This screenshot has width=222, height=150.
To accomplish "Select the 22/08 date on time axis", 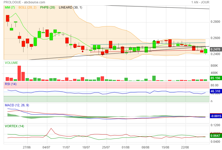I will tap(186, 147).
